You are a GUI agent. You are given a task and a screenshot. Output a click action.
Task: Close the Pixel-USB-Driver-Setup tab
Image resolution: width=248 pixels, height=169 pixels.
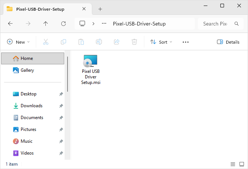[x=84, y=9]
